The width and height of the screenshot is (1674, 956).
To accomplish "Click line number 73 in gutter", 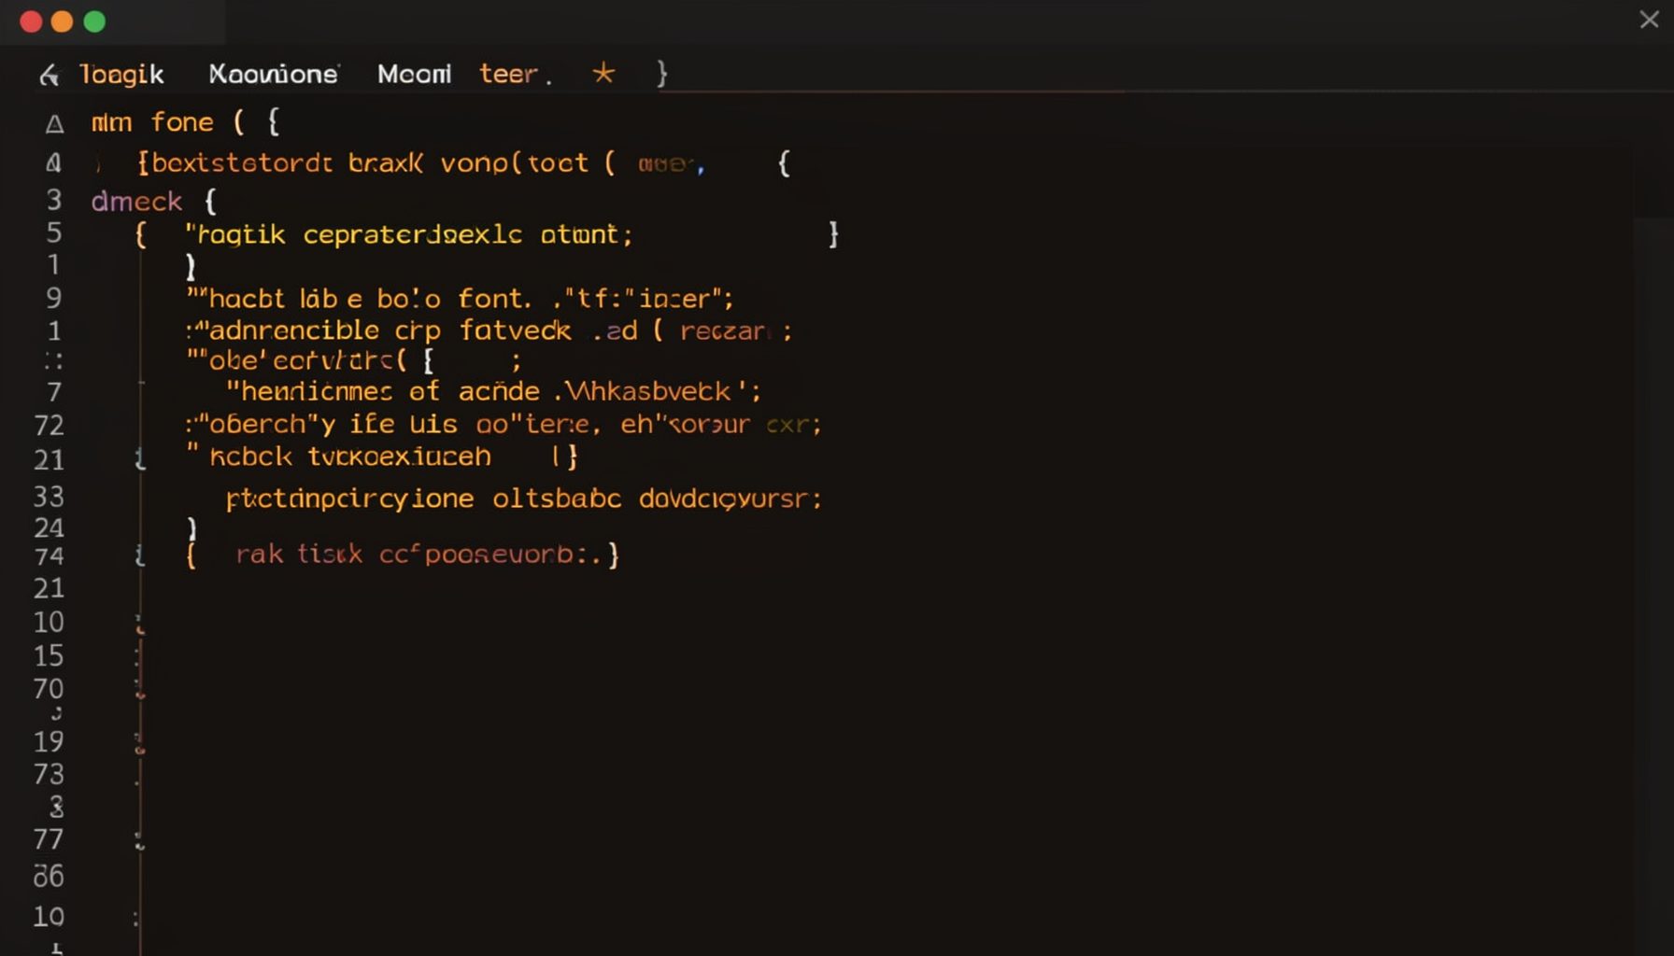I will click(x=49, y=775).
